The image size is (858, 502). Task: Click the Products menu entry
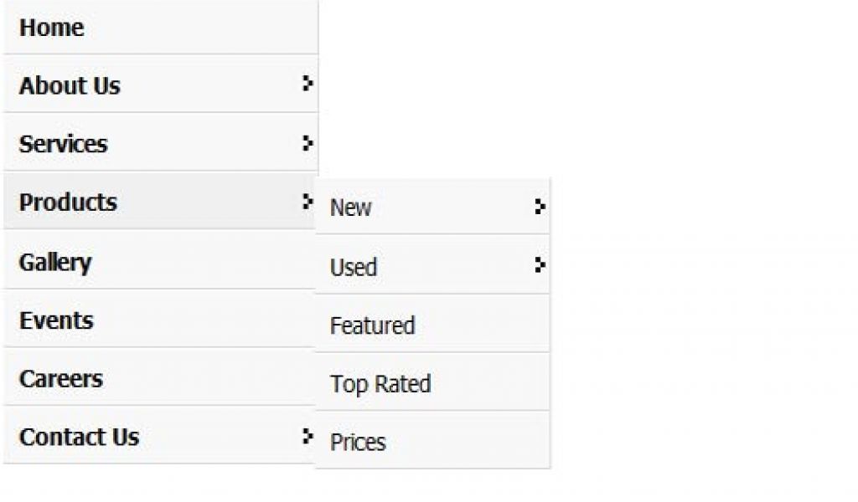coord(67,202)
